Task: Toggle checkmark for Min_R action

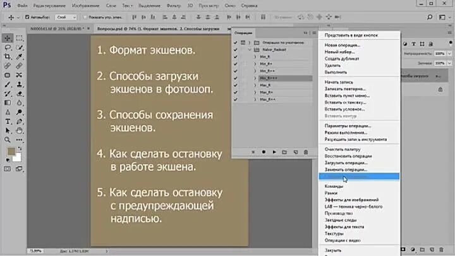Action: (x=236, y=57)
